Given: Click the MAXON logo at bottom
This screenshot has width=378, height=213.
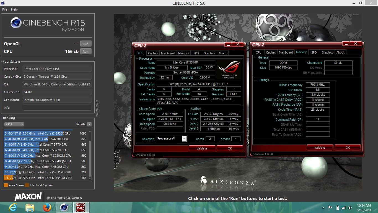Looking at the screenshot, I should point(28,197).
